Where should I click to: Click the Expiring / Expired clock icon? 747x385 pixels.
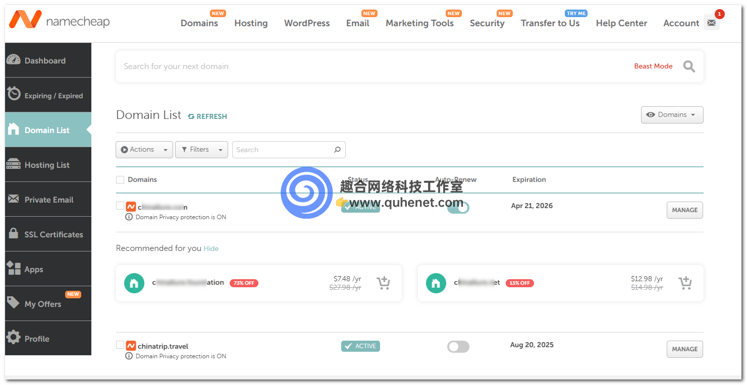[x=14, y=94]
